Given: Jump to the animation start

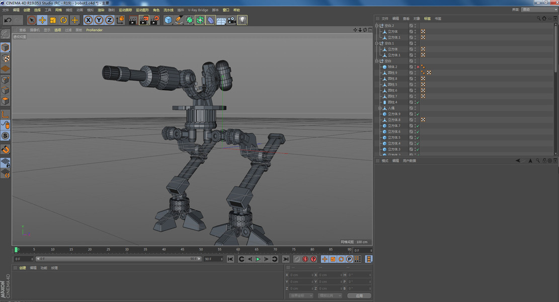Looking at the screenshot, I should [230, 259].
